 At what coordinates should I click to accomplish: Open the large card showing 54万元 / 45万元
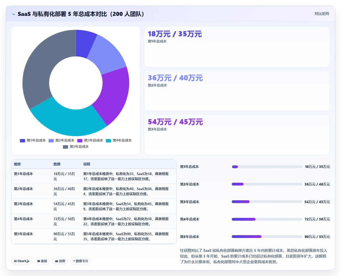[237, 134]
